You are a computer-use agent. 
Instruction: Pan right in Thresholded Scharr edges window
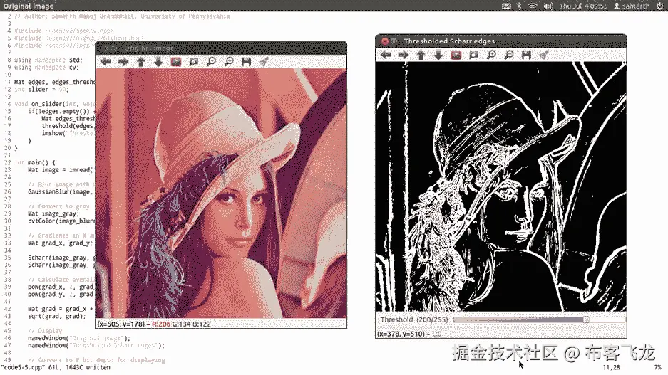(x=404, y=55)
